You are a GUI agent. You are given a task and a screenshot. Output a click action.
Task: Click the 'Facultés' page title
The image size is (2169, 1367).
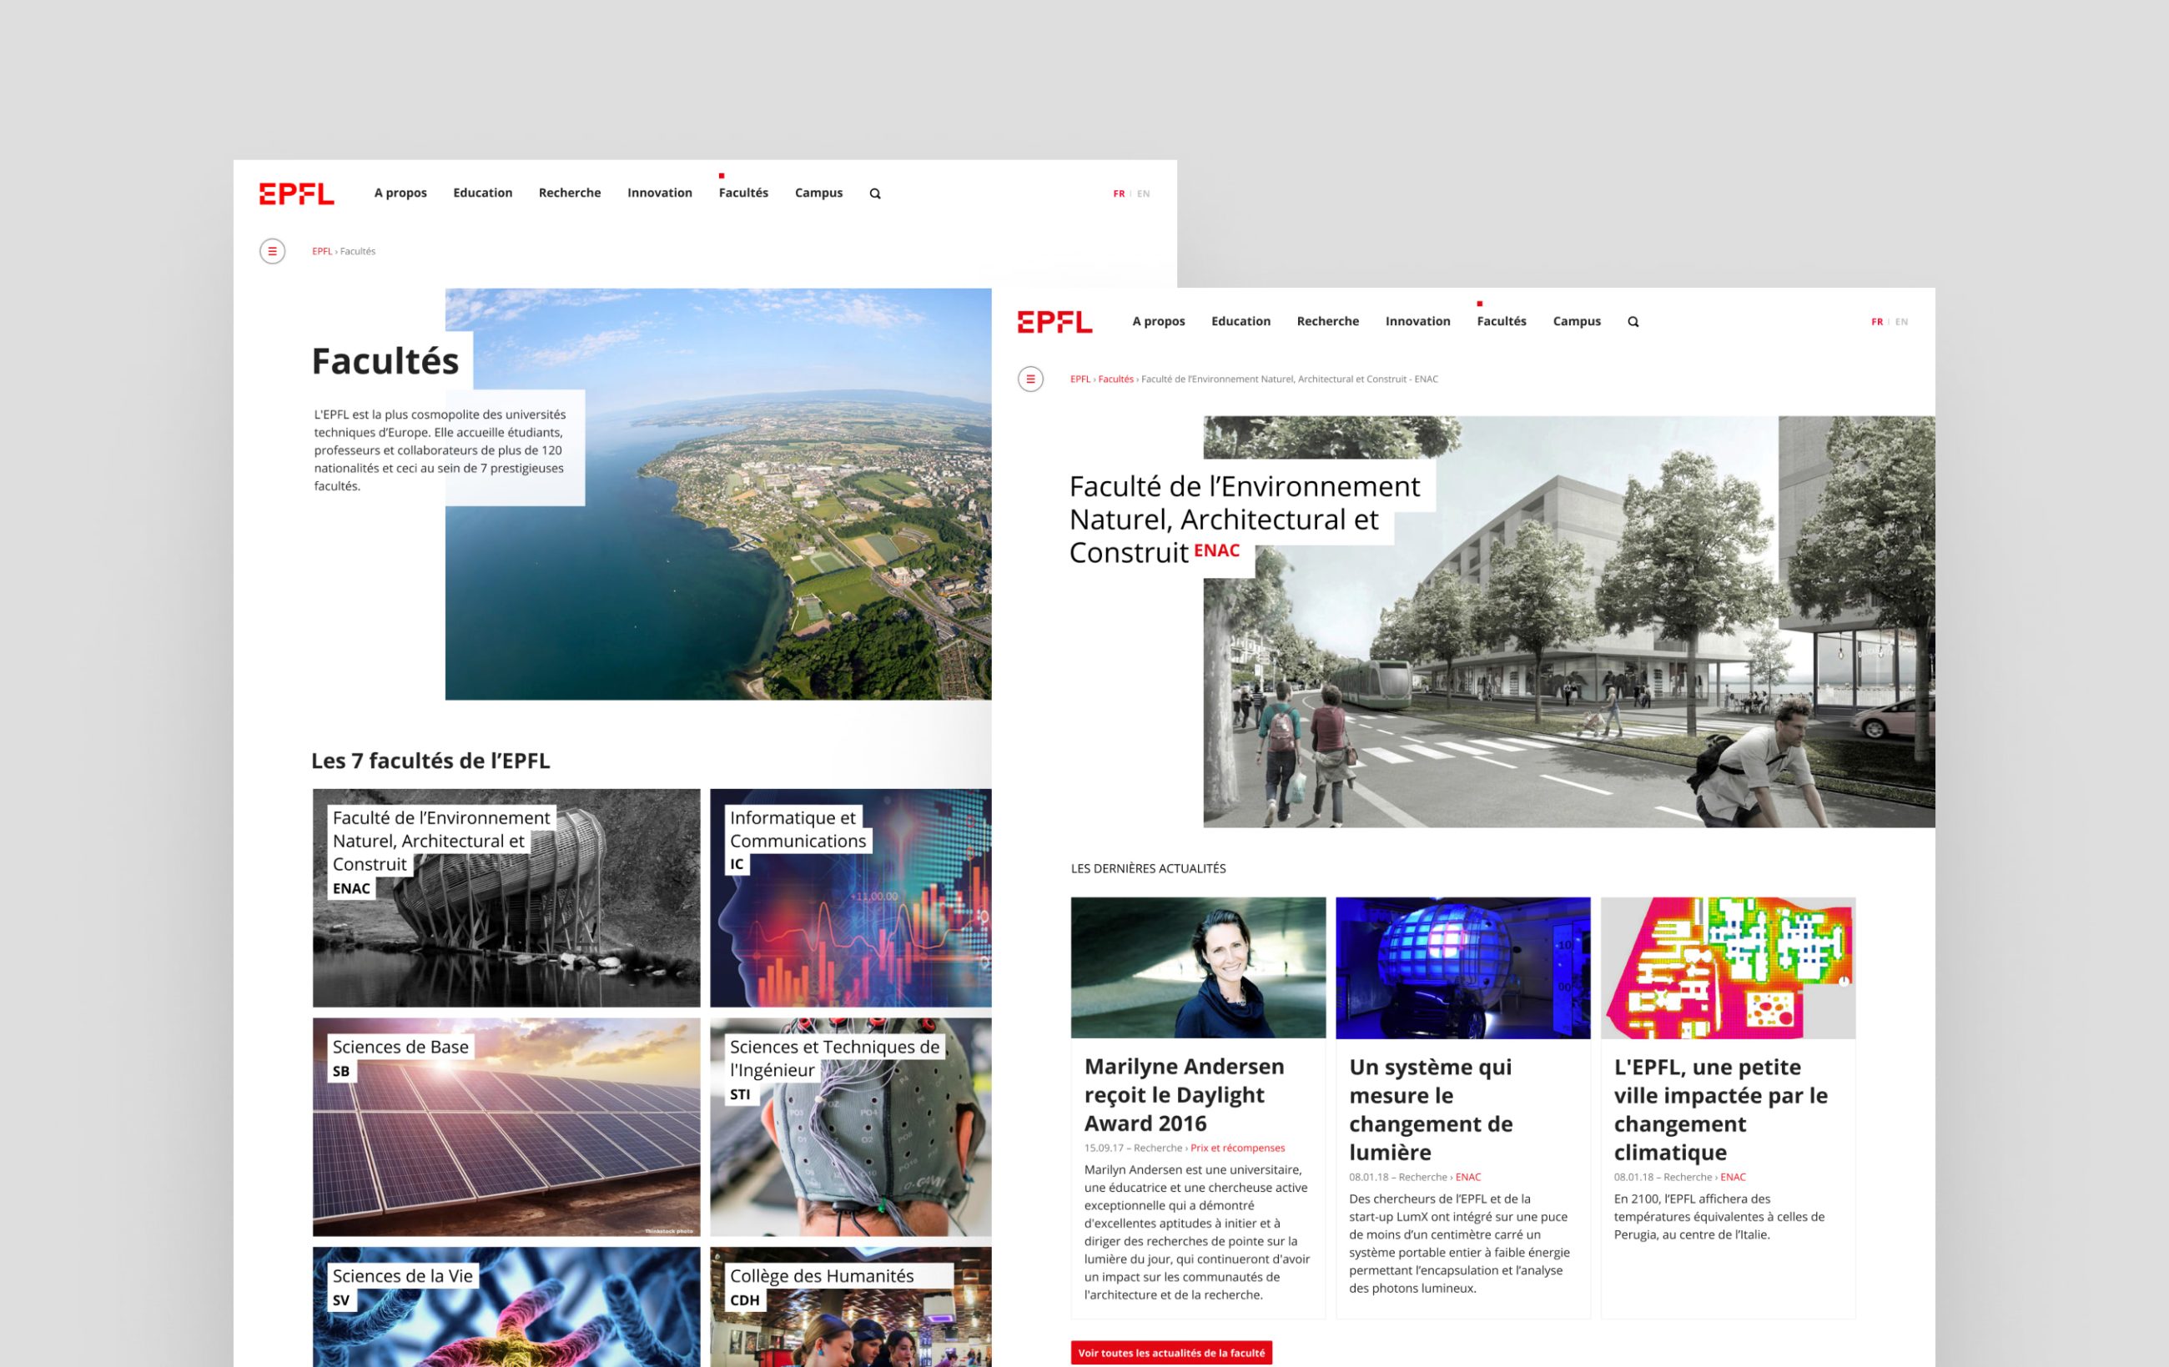click(x=385, y=361)
